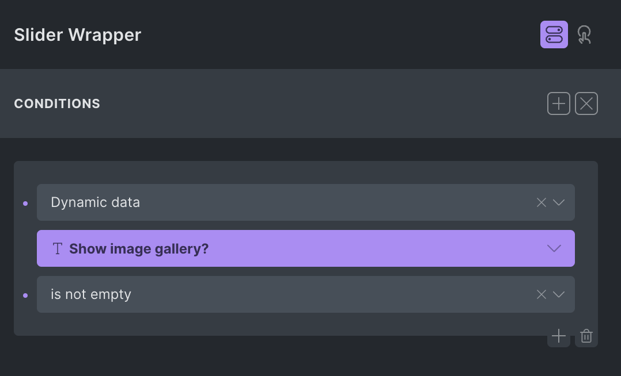Expand the Dynamic data dropdown arrow
Screen dimensions: 621x376
point(559,202)
